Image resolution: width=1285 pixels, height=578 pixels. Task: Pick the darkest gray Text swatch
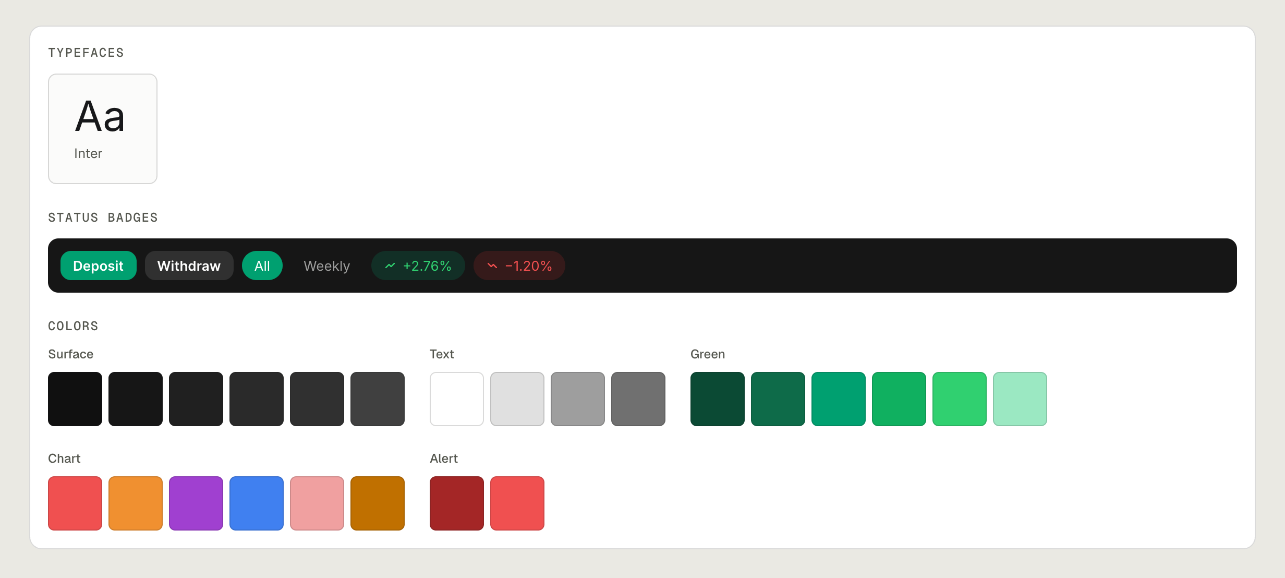click(638, 399)
